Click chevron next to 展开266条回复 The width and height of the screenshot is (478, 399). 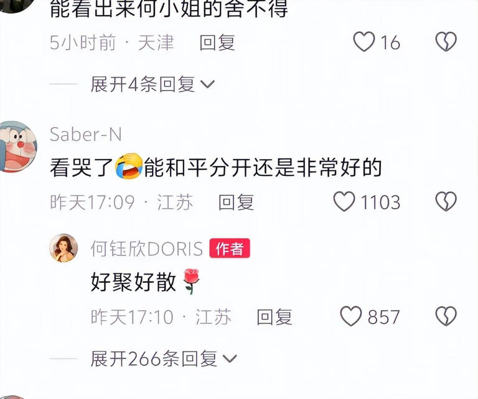pyautogui.click(x=230, y=359)
